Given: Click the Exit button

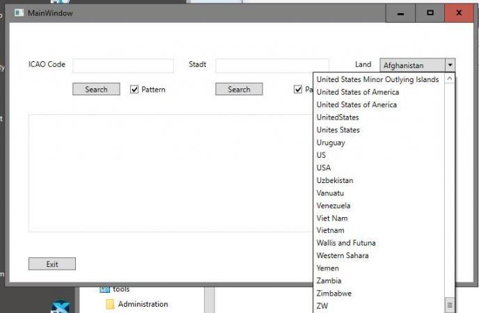Looking at the screenshot, I should (52, 264).
